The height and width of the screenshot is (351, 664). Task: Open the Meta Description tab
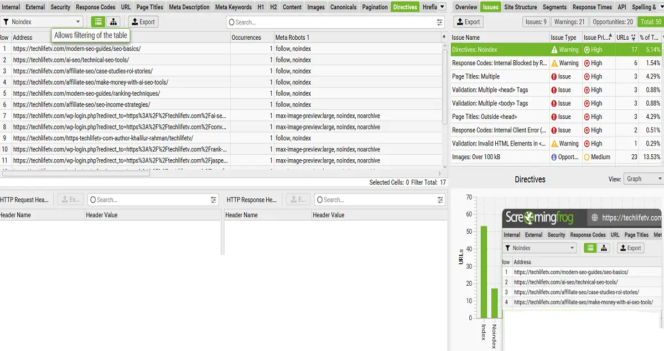189,7
